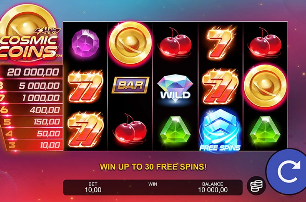The image size is (306, 202).
Task: Select the 20 000,00 jackpot row
Action: 31,72
